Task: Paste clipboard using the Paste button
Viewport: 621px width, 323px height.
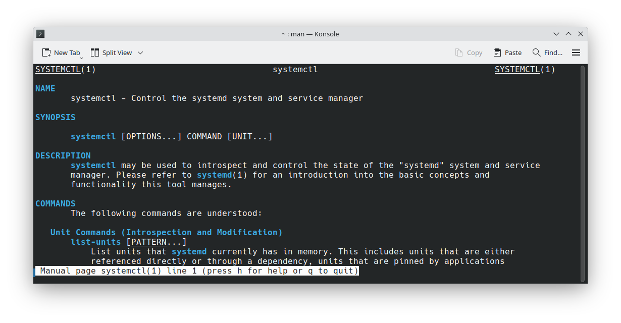Action: 507,52
